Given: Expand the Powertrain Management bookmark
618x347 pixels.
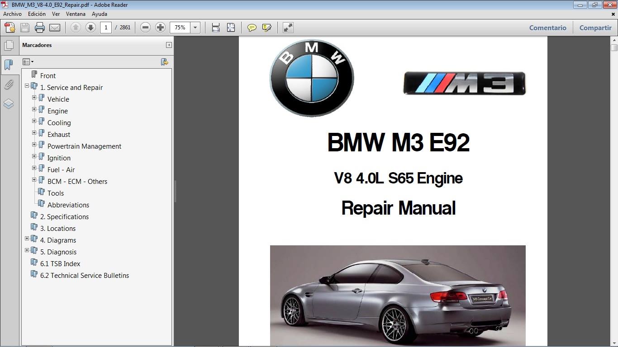Looking at the screenshot, I should point(34,144).
